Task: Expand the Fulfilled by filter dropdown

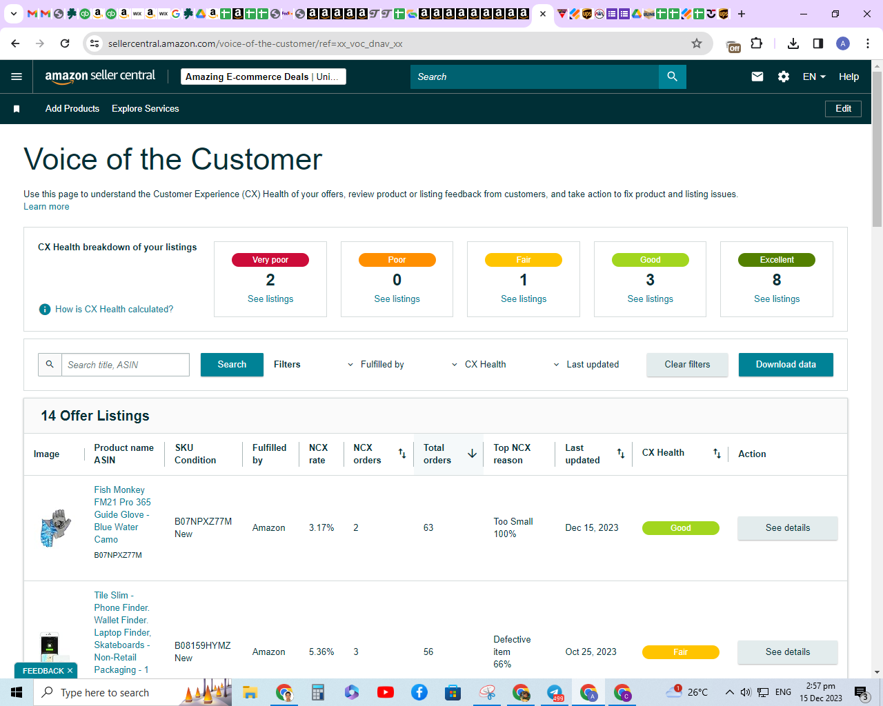Action: click(376, 365)
